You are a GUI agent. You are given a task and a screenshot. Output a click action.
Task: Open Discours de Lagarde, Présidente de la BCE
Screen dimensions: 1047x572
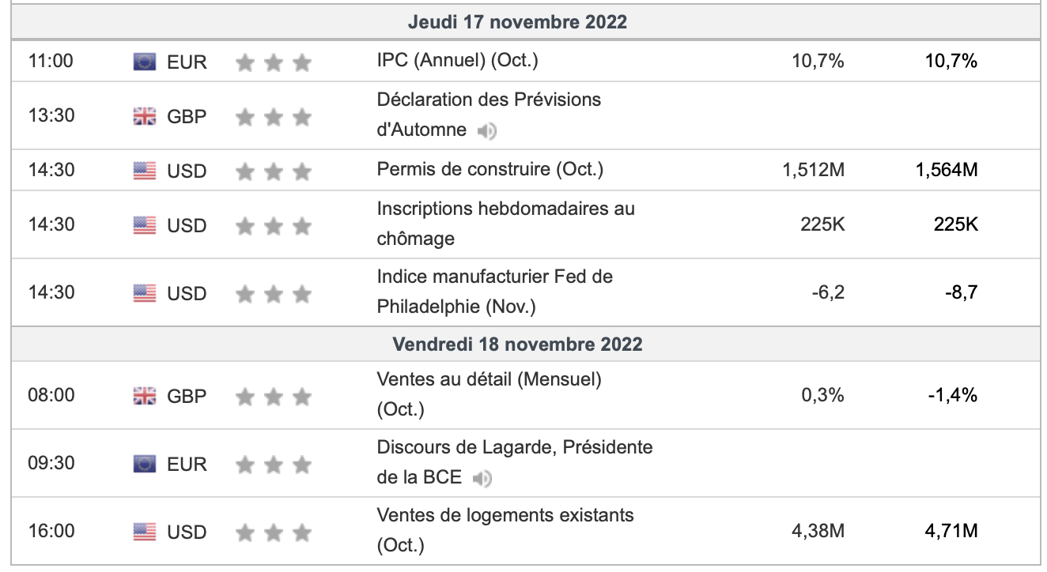tap(514, 461)
